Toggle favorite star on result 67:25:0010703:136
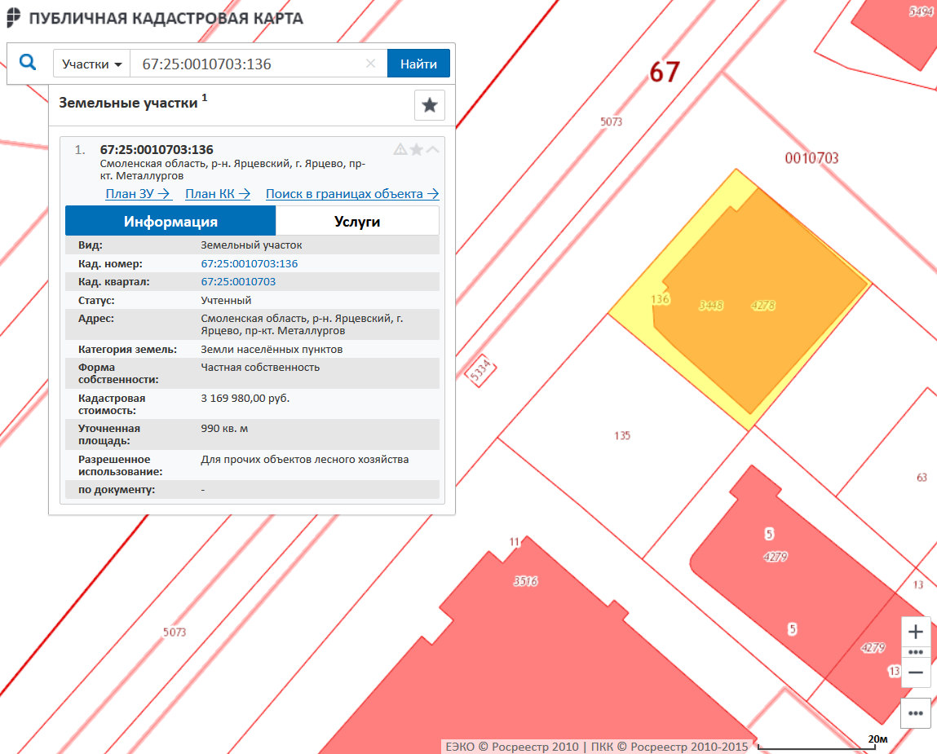The height and width of the screenshot is (754, 937). (x=417, y=149)
